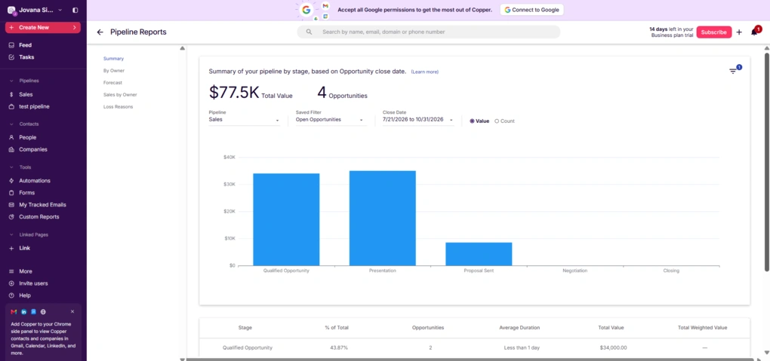Click the back arrow beside Pipeline Reports
770x361 pixels.
[100, 32]
